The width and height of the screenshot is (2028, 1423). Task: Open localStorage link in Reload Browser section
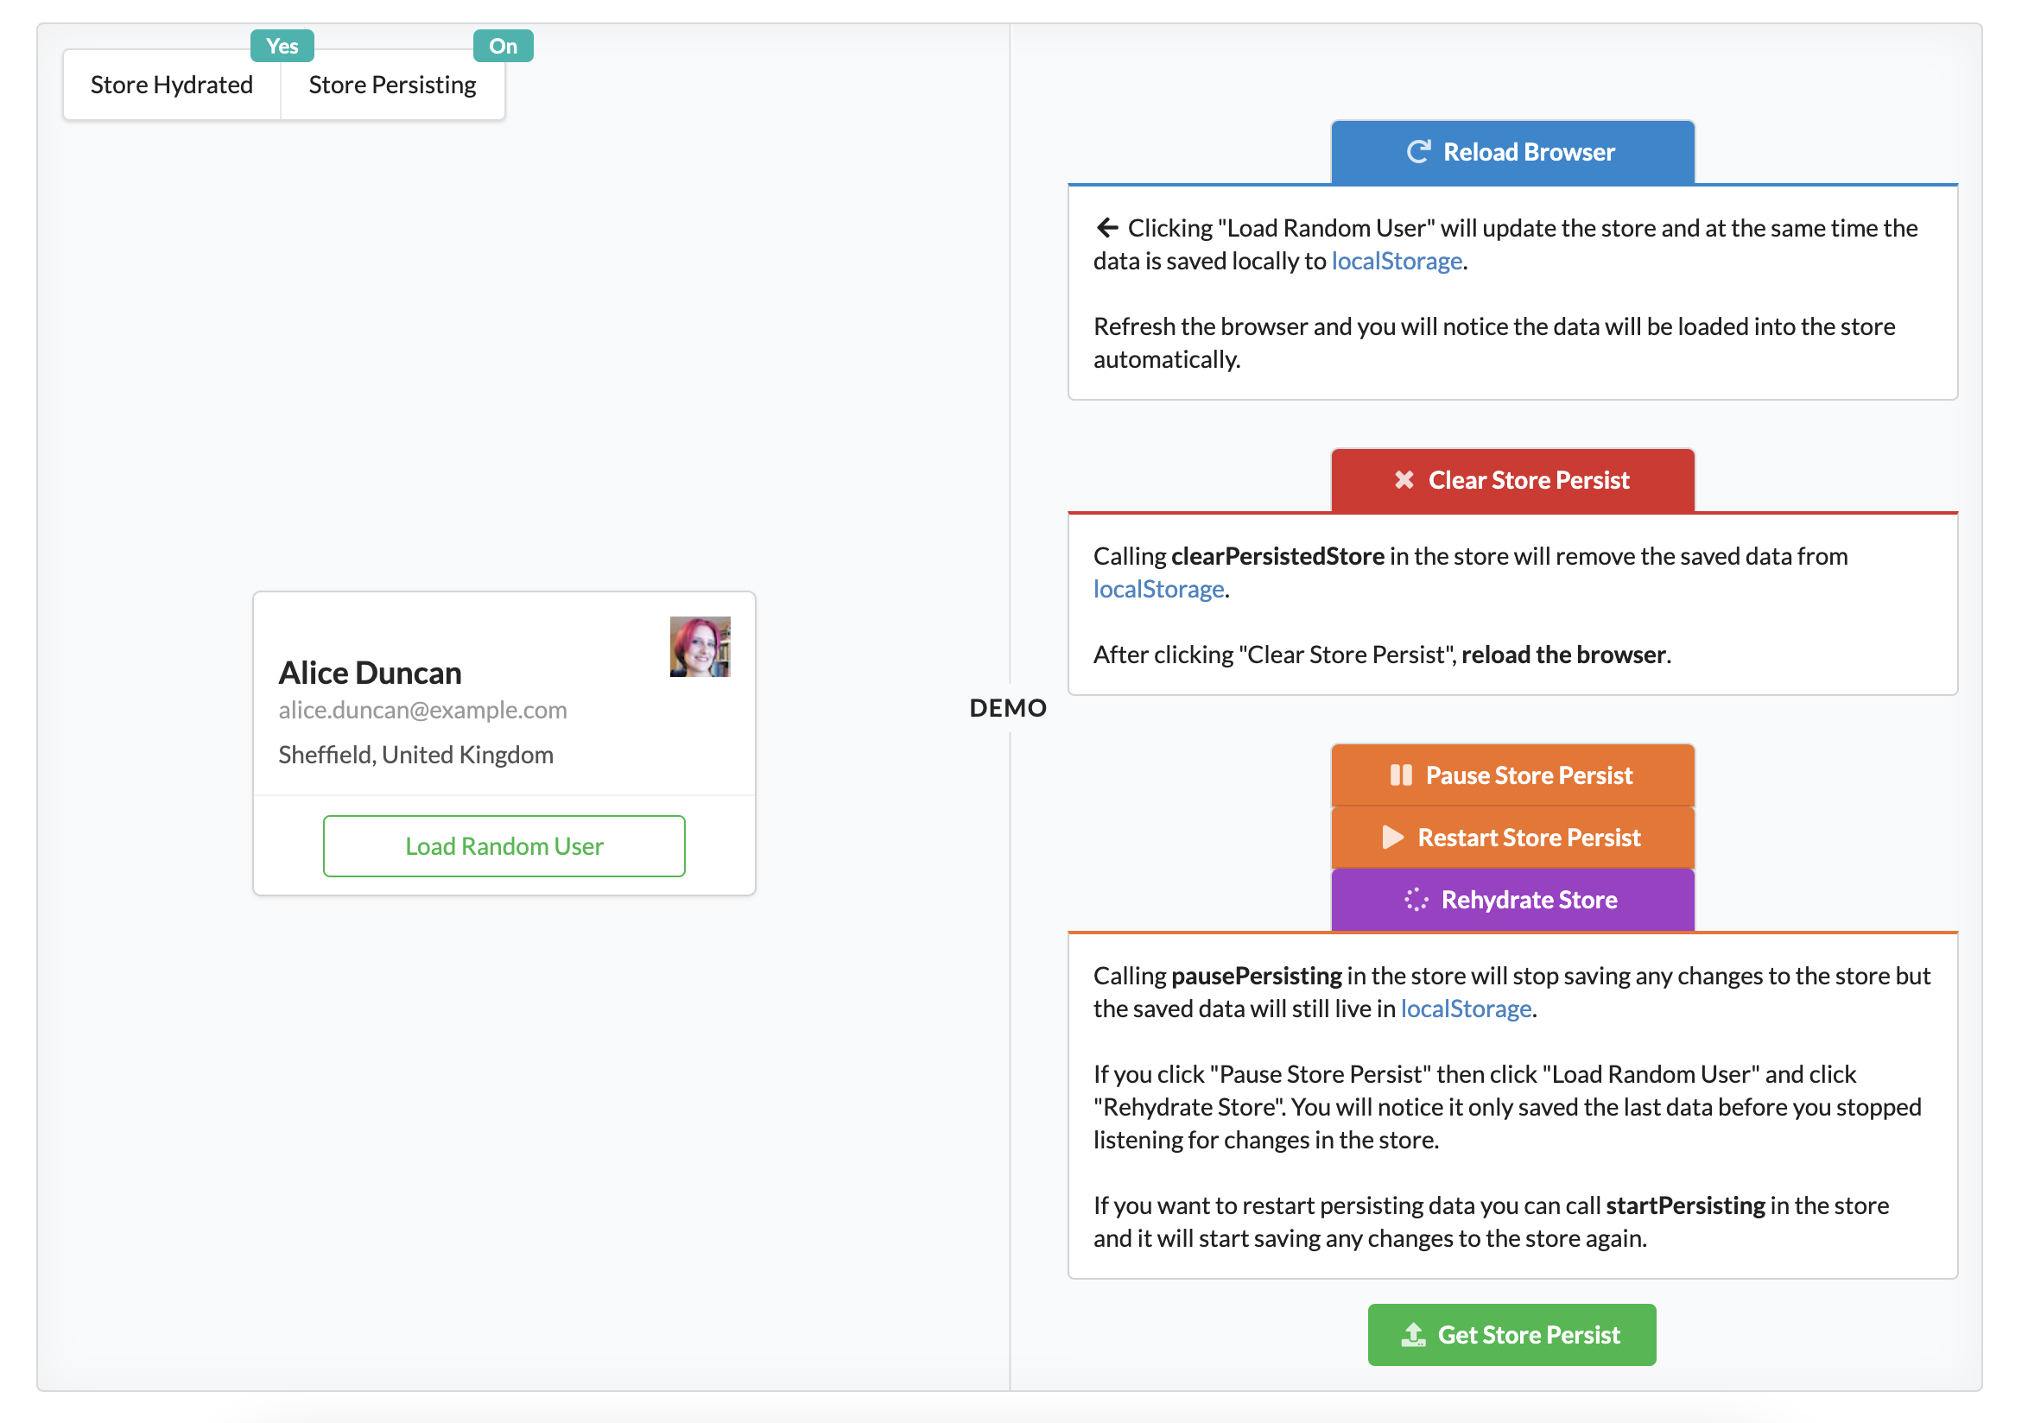(1396, 262)
